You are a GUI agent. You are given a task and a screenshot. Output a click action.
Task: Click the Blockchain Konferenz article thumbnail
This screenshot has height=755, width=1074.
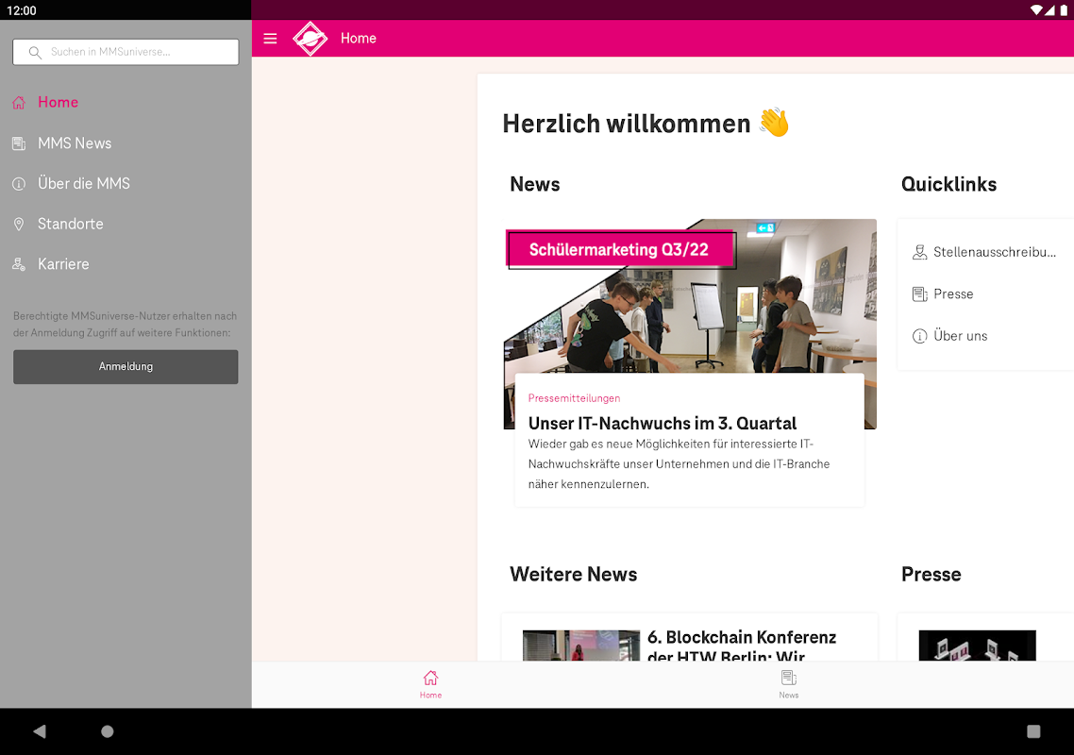tap(580, 646)
